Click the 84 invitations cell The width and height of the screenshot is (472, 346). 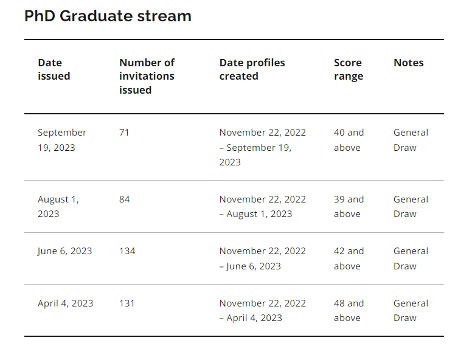pyautogui.click(x=124, y=199)
